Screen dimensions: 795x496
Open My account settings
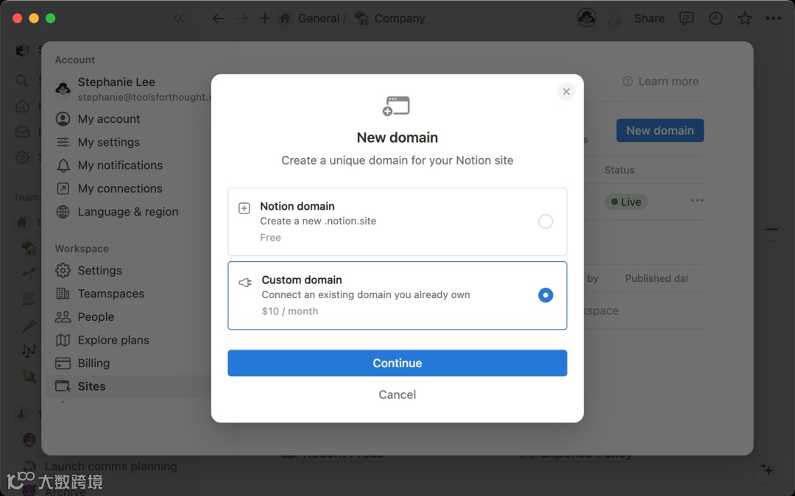click(108, 119)
